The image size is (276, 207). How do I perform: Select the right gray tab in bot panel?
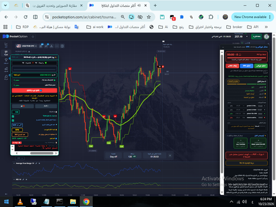tap(46, 106)
